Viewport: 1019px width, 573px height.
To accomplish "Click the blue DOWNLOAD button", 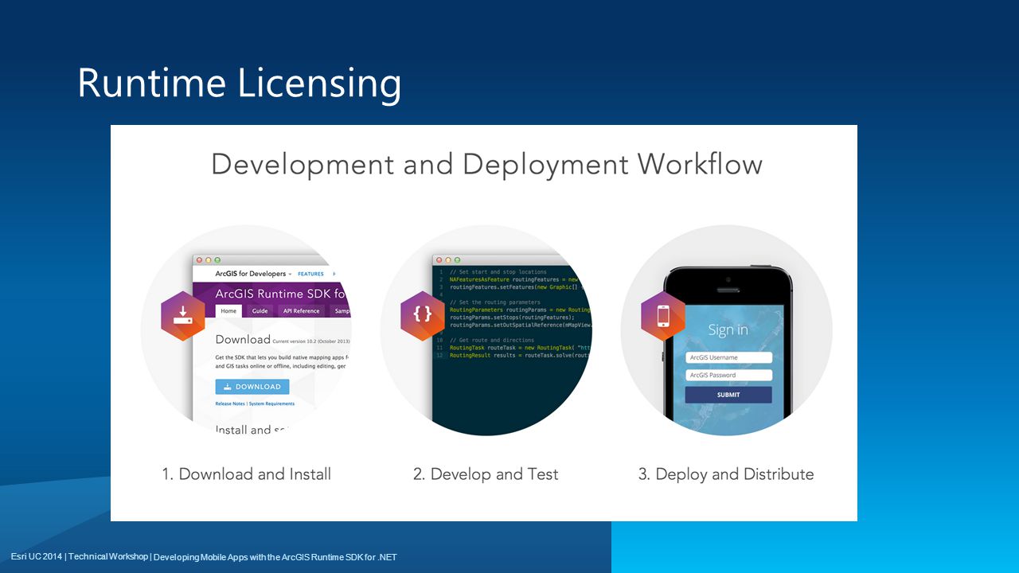I will [252, 387].
